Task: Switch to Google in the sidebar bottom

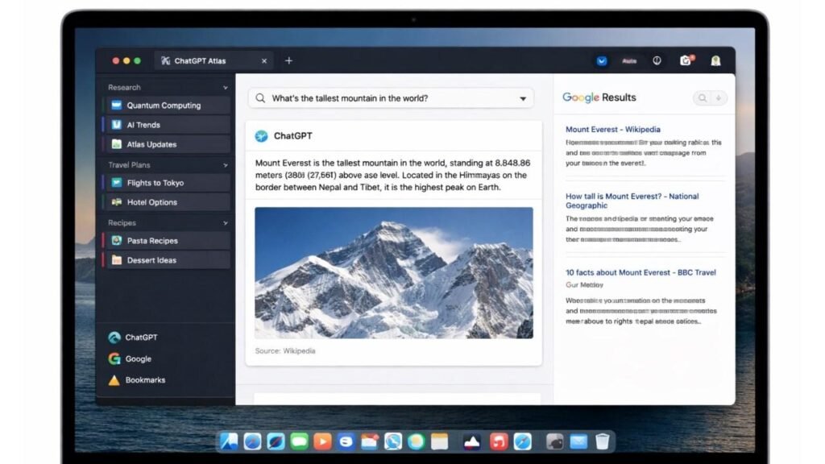Action: click(x=130, y=358)
